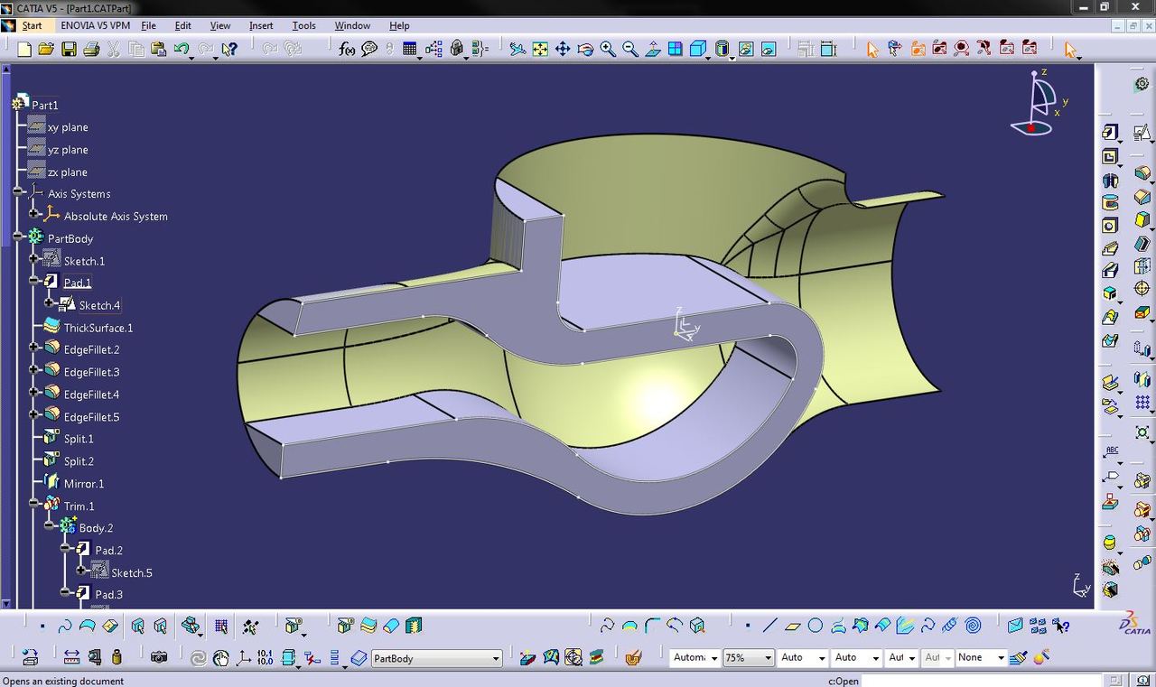
Task: Select Pad.1 in the specification tree
Action: 78,283
